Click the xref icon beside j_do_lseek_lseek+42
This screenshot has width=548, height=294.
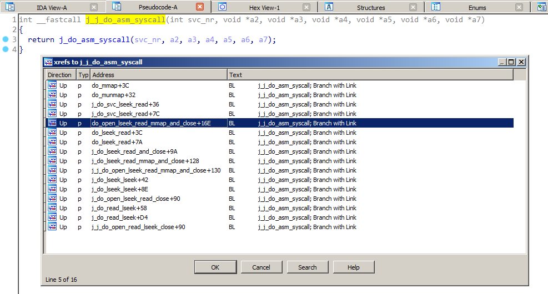pos(52,180)
